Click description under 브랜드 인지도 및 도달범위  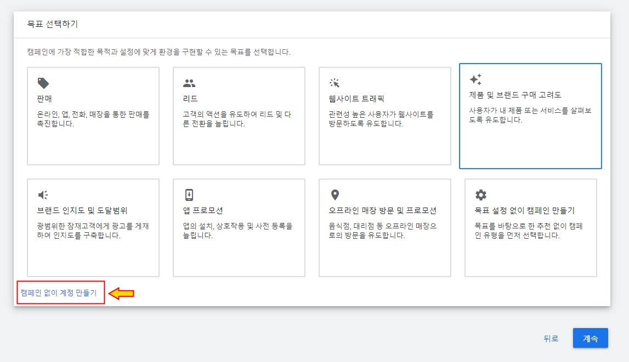point(93,231)
